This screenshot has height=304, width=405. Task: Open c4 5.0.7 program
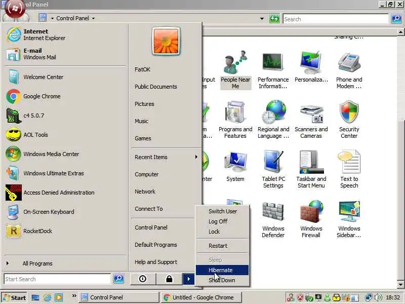tap(65, 116)
